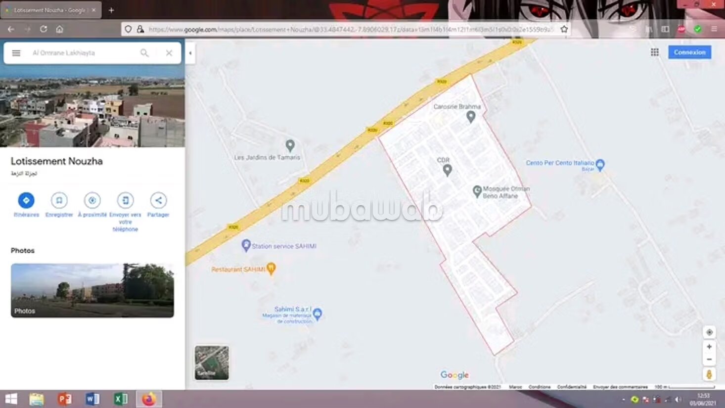
Task: Launch PowerPoint from taskbar
Action: coord(64,399)
